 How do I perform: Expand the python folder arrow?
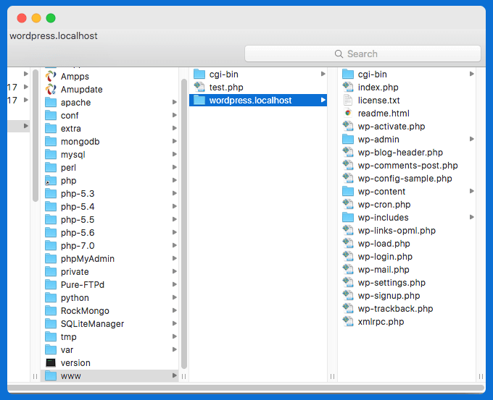point(175,297)
